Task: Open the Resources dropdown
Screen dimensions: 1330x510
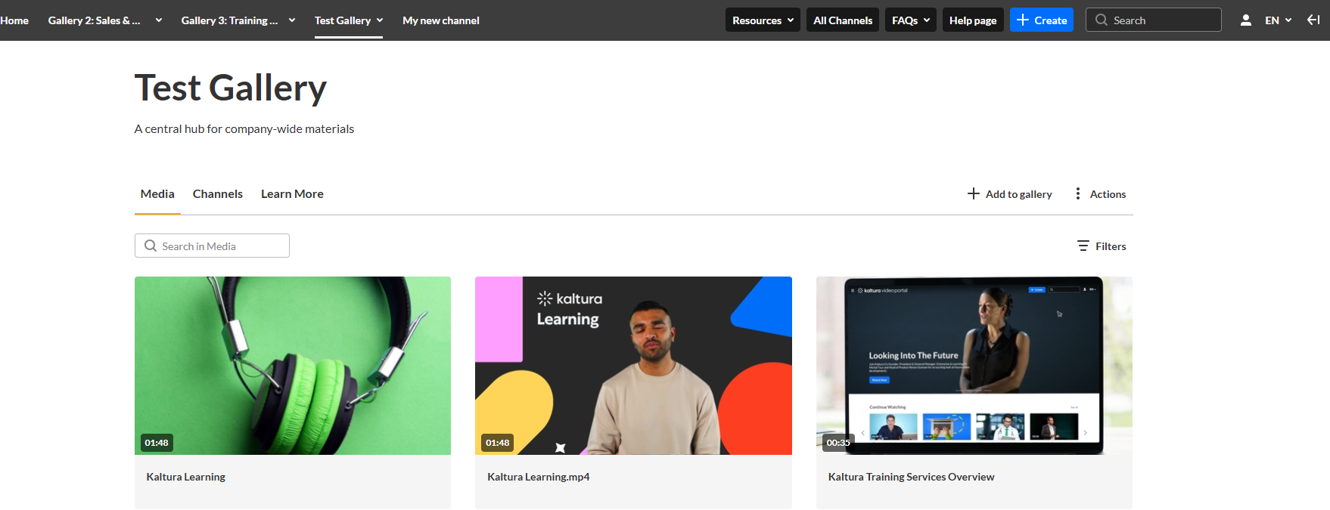Action: click(763, 20)
